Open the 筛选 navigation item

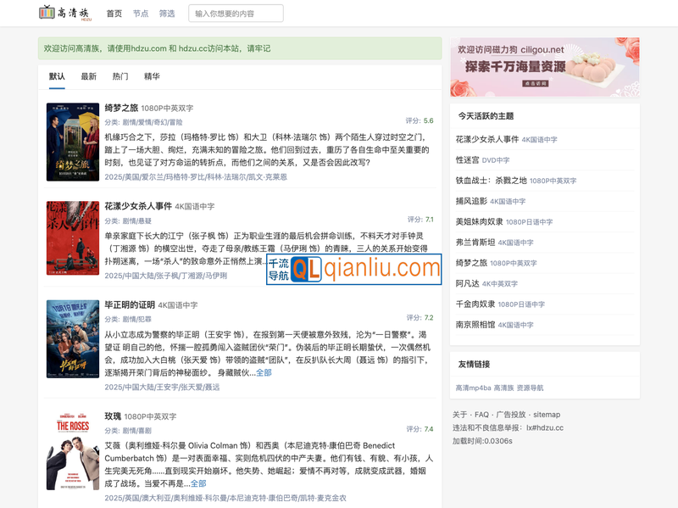click(x=167, y=14)
